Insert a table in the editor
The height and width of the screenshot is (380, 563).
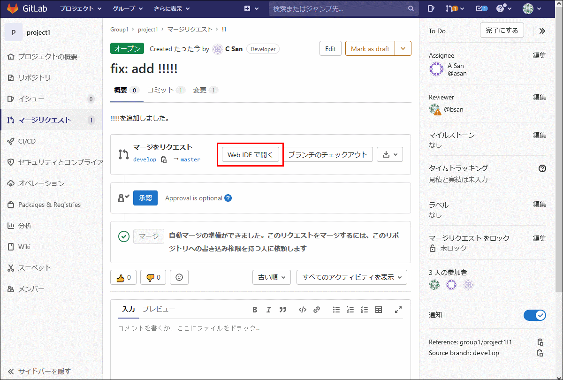pos(379,310)
